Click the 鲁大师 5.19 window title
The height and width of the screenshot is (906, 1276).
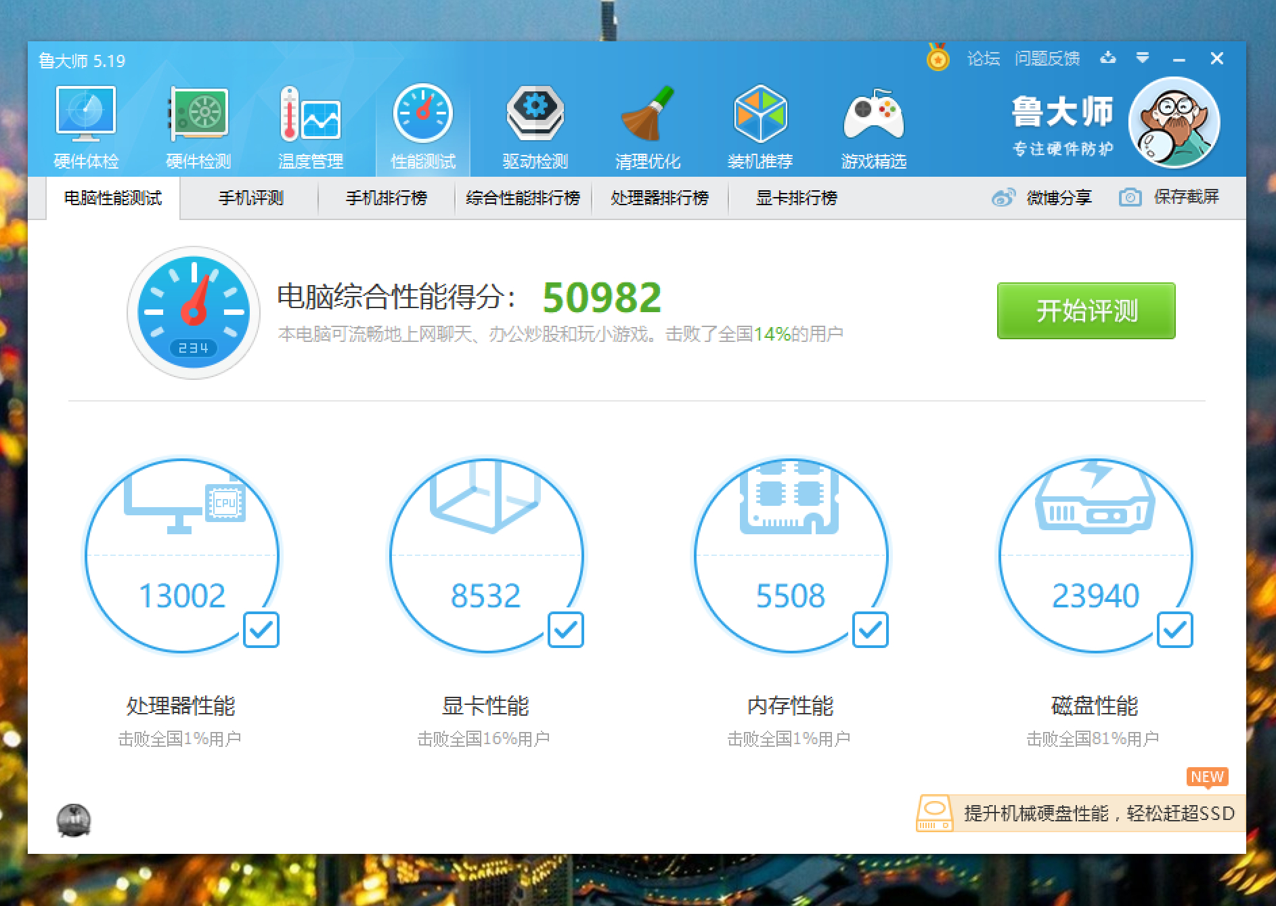(82, 61)
